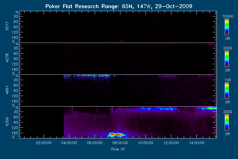This screenshot has width=238, height=159.
Task: Click the 6300 panel color bar
Action: [227, 122]
